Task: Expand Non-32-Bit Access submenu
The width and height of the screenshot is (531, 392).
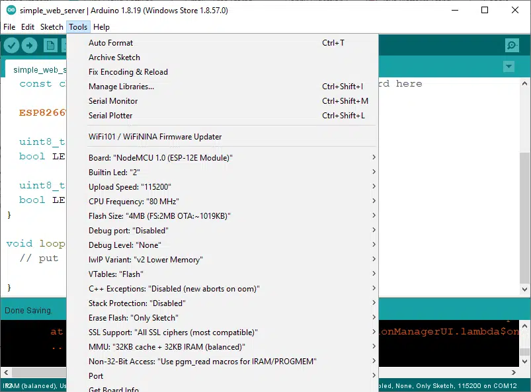Action: (222, 362)
